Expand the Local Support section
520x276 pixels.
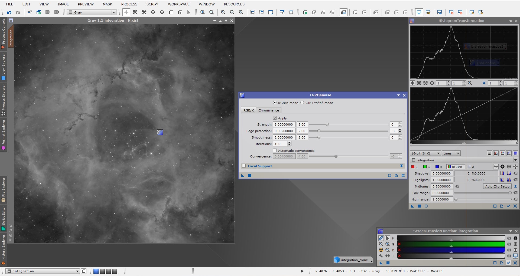401,166
